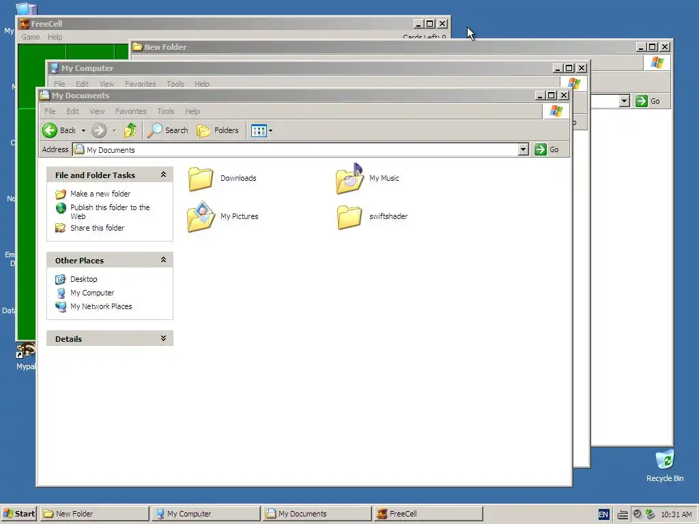Open the View menu in My Documents
The image size is (699, 524).
[x=97, y=111]
